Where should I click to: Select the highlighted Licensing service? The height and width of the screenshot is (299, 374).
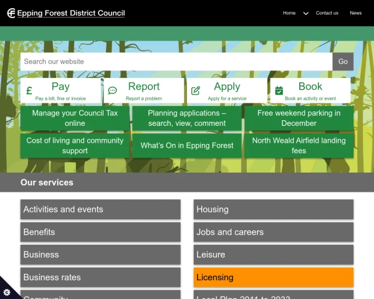coord(273,277)
